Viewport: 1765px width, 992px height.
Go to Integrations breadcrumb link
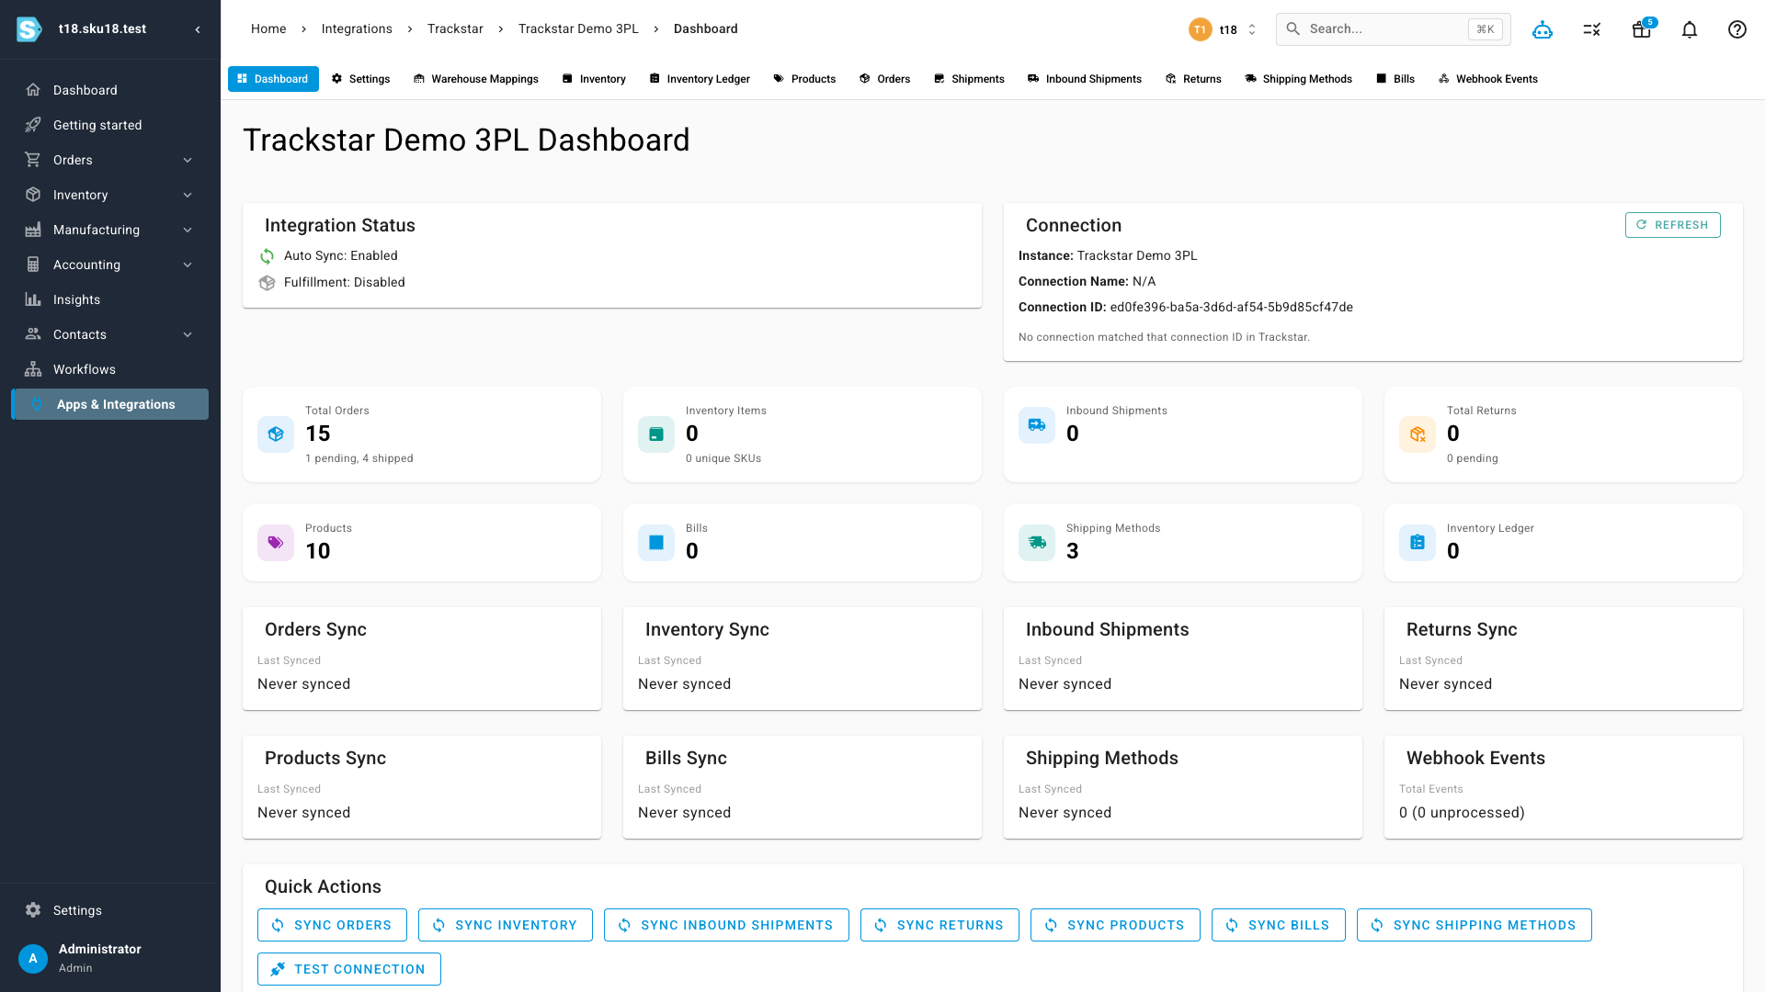point(357,29)
